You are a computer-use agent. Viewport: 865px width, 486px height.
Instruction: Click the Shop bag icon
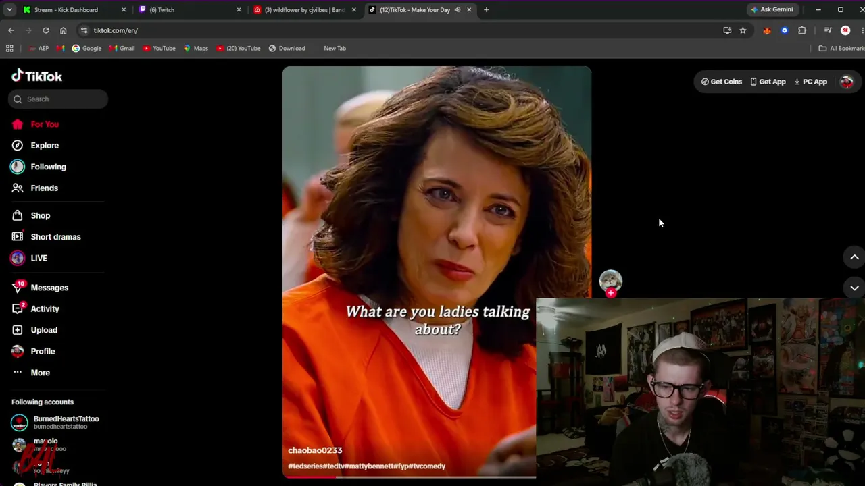pos(18,216)
